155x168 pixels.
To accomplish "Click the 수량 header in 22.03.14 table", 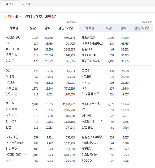I will pos(109,28).
